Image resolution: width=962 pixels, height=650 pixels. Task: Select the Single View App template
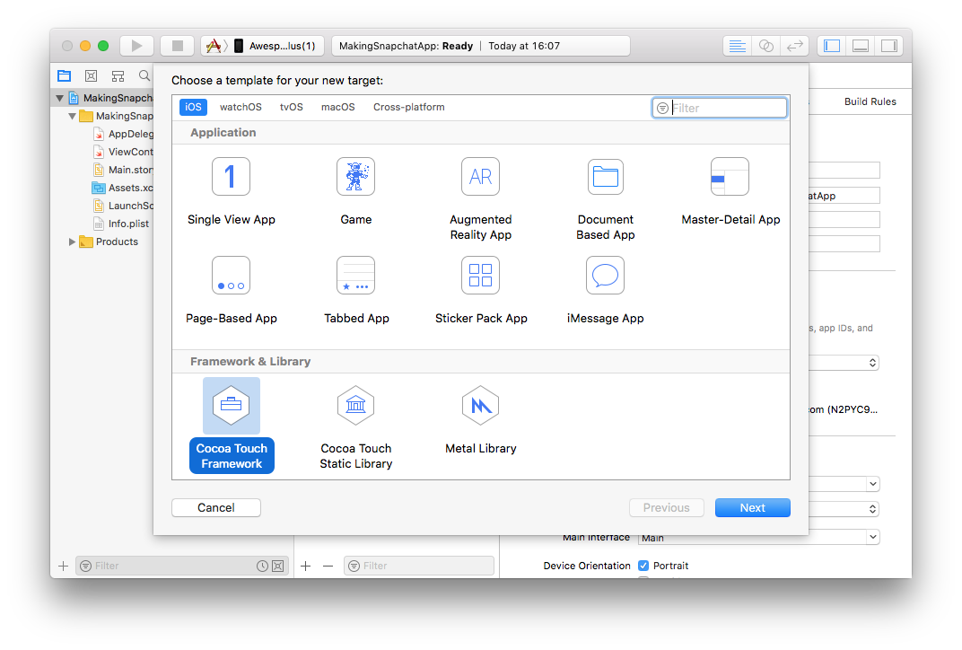231,191
